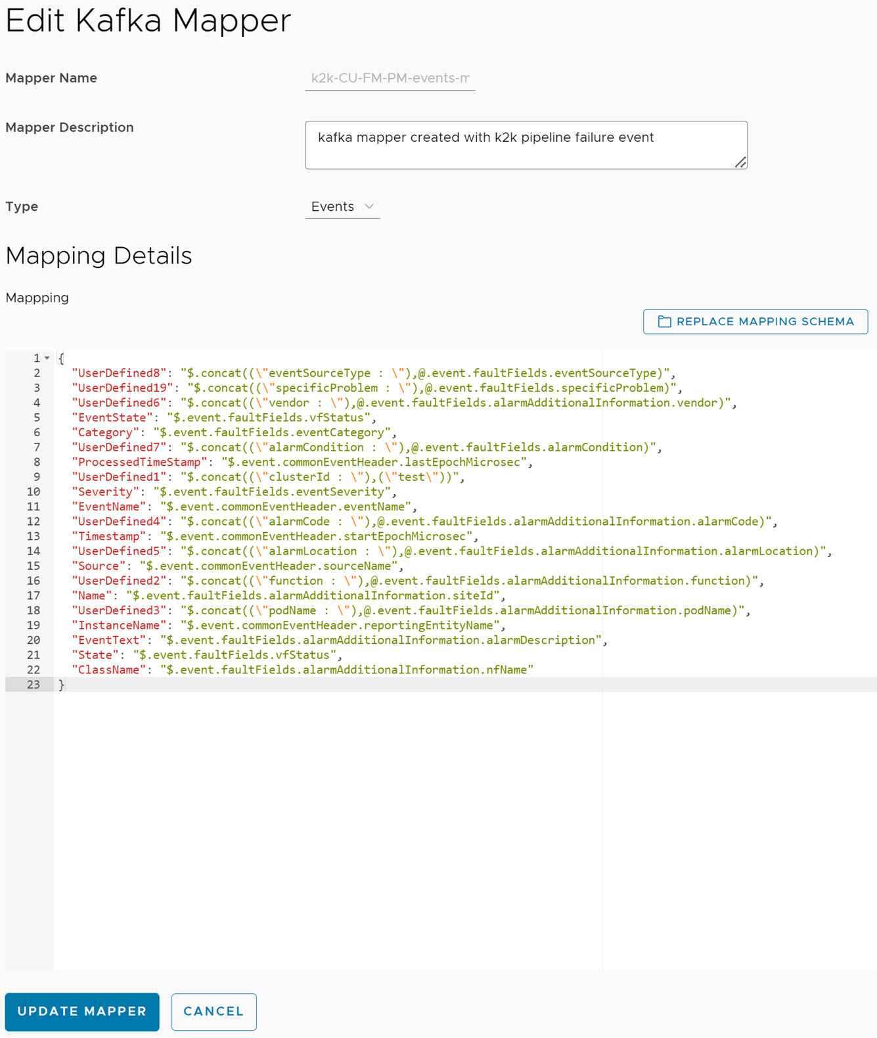Click line number 23 in the gutter
877x1038 pixels.
click(x=34, y=685)
